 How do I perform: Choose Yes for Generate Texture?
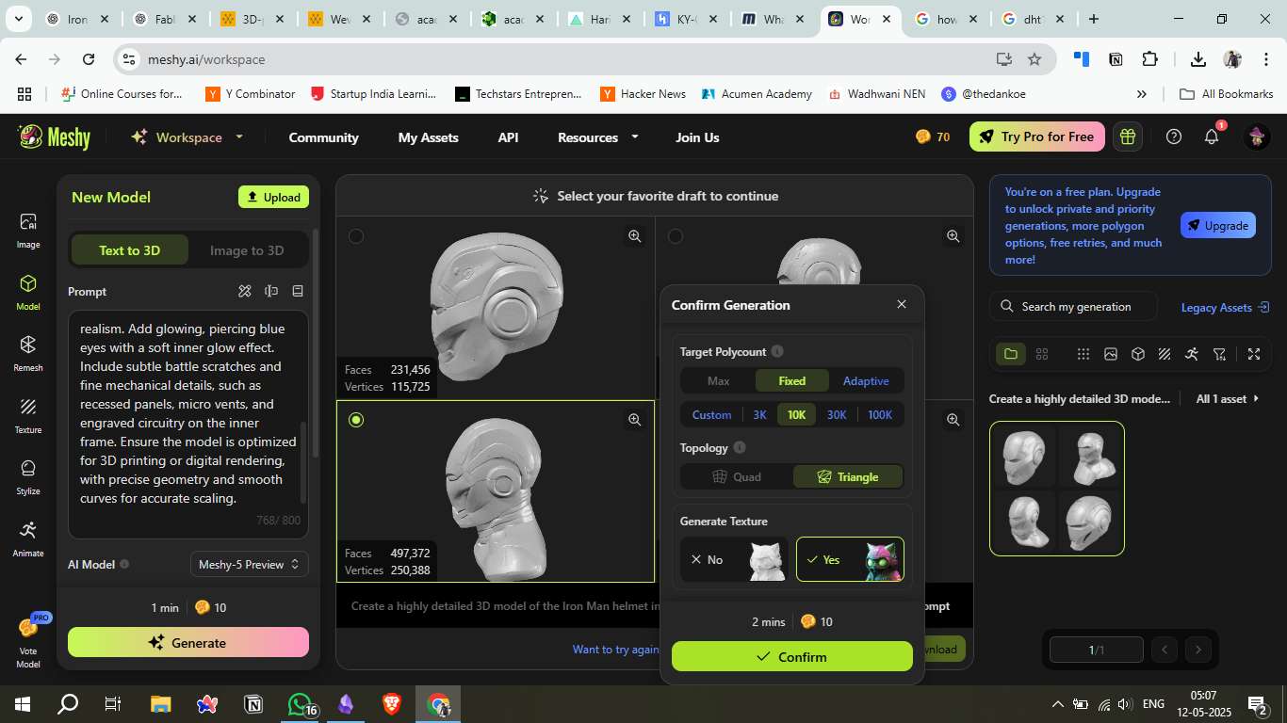[x=850, y=559]
